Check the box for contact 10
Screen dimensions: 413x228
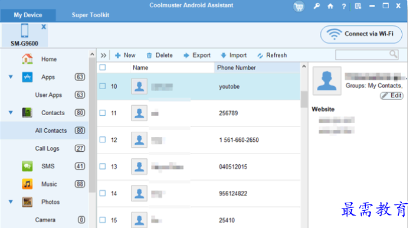coord(103,86)
